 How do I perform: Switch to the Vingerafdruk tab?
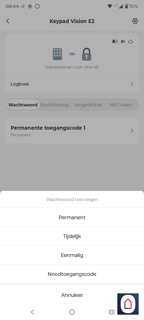tap(88, 105)
